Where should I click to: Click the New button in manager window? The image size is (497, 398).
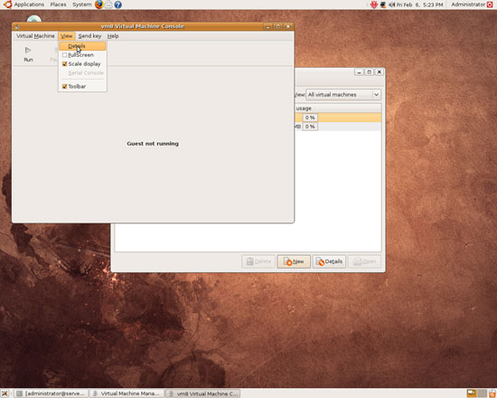point(294,261)
